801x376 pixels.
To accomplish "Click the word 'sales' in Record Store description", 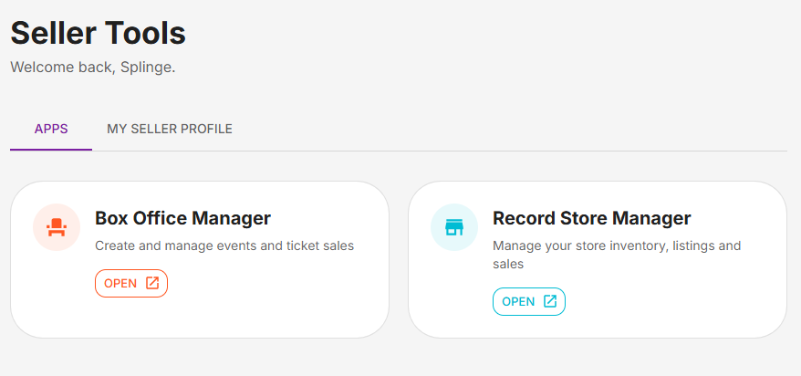I will [508, 264].
